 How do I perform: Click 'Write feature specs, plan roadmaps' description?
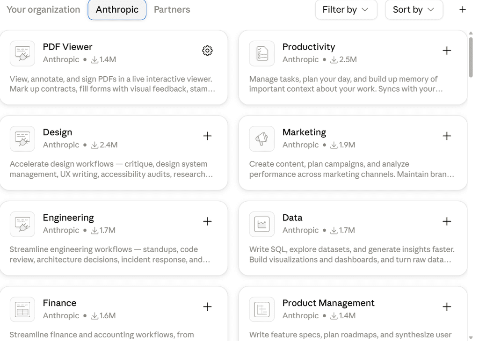click(350, 335)
